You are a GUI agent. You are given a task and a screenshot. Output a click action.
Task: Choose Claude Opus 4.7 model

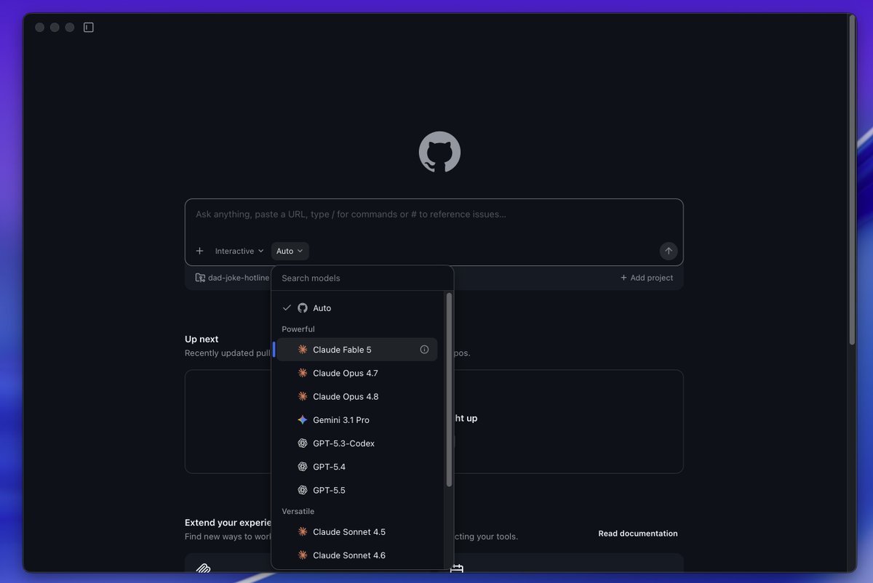point(357,373)
